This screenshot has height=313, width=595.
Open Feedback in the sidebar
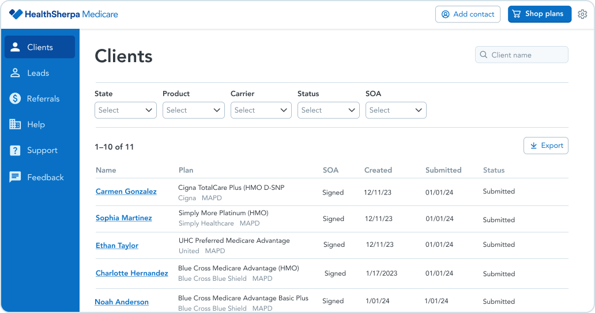(46, 177)
